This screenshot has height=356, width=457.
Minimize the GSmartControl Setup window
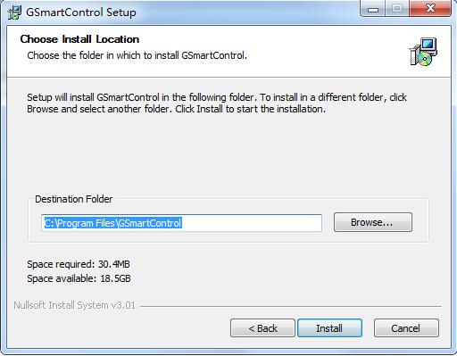click(x=373, y=9)
